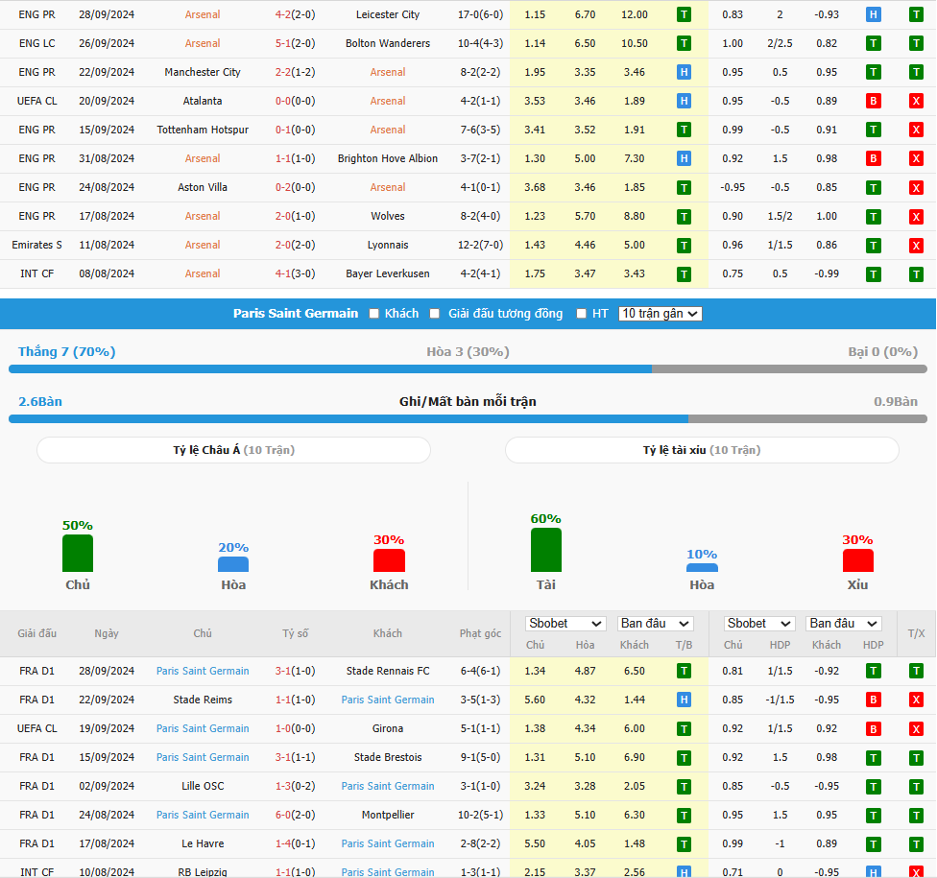Click the T/B column T badge in Montpellier row
937x878 pixels.
coord(684,815)
